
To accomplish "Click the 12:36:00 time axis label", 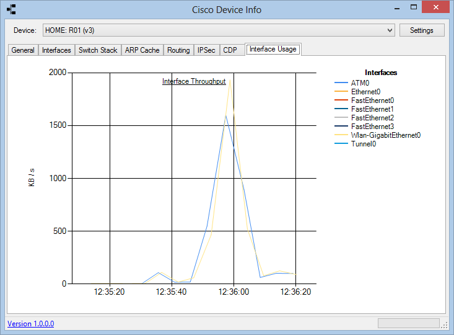I will tap(234, 292).
